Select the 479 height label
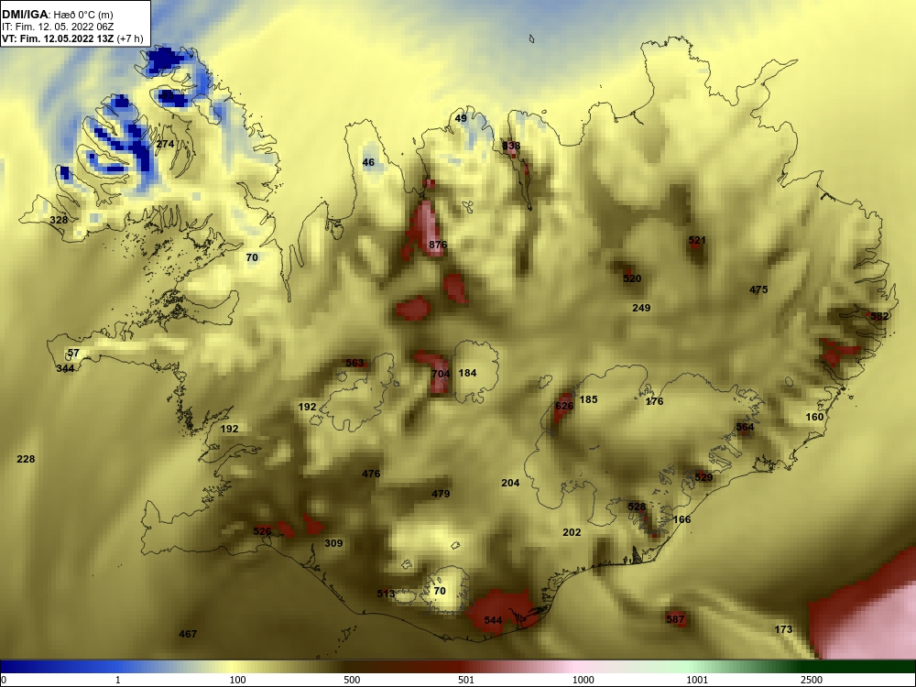This screenshot has height=687, width=916. pyautogui.click(x=441, y=495)
